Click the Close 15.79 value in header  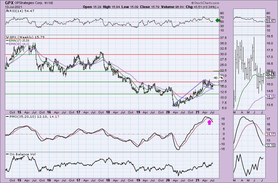point(150,7)
